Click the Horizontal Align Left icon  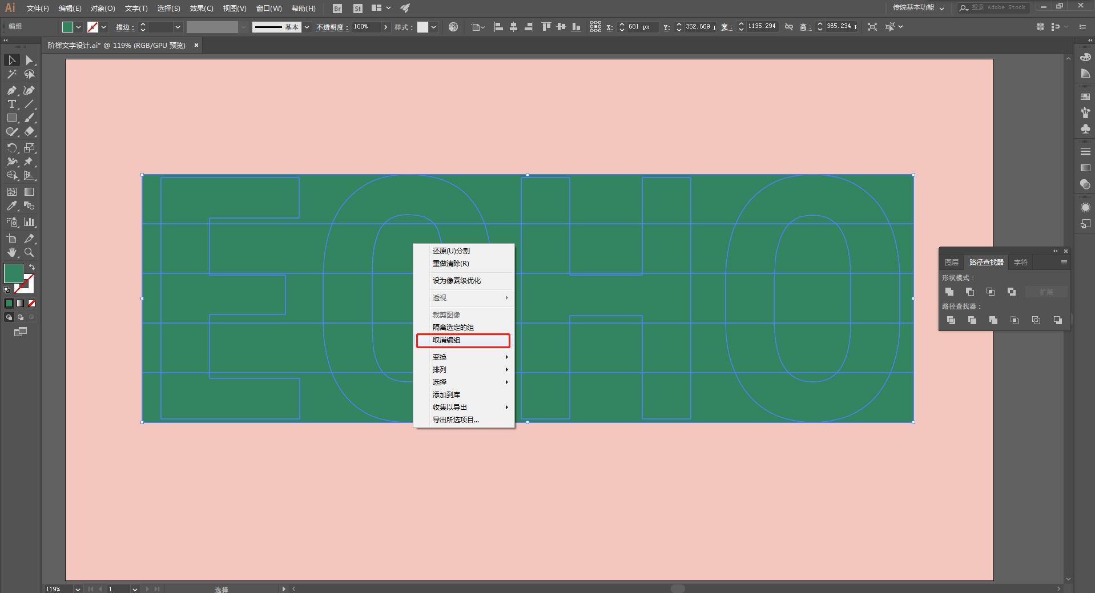[x=498, y=27]
